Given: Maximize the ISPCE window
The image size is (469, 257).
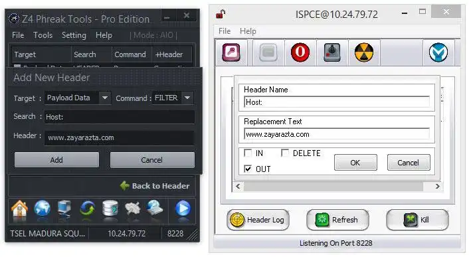Looking at the screenshot, I should coord(422,12).
